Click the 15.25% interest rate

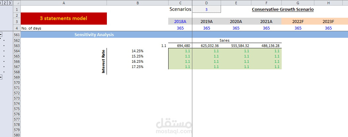137,57
